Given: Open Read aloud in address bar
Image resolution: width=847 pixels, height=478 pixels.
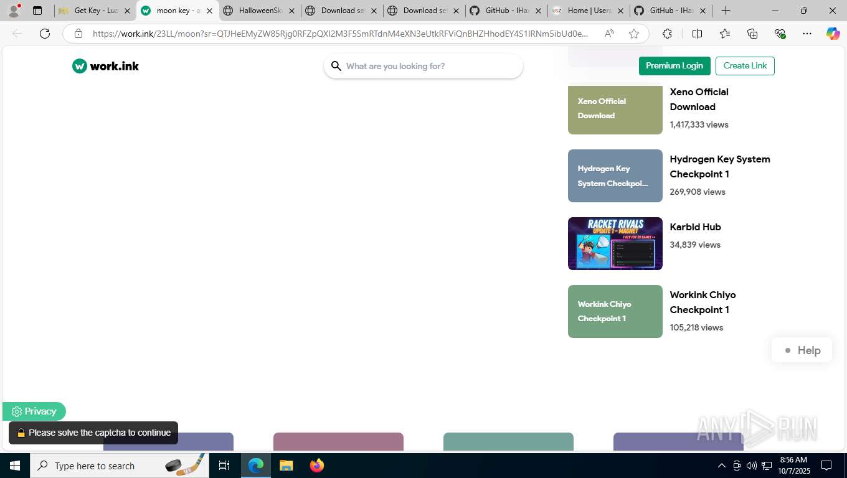Looking at the screenshot, I should (x=609, y=34).
